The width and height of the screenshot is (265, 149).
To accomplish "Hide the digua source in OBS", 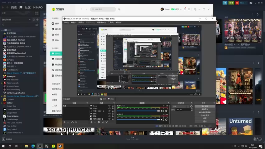I will pos(109,109).
